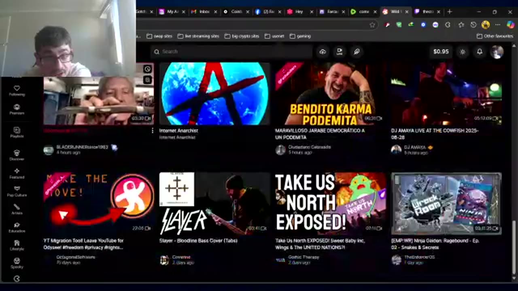The width and height of the screenshot is (518, 291).
Task: Open the browser favourites star-list icon
Action: (x=461, y=25)
